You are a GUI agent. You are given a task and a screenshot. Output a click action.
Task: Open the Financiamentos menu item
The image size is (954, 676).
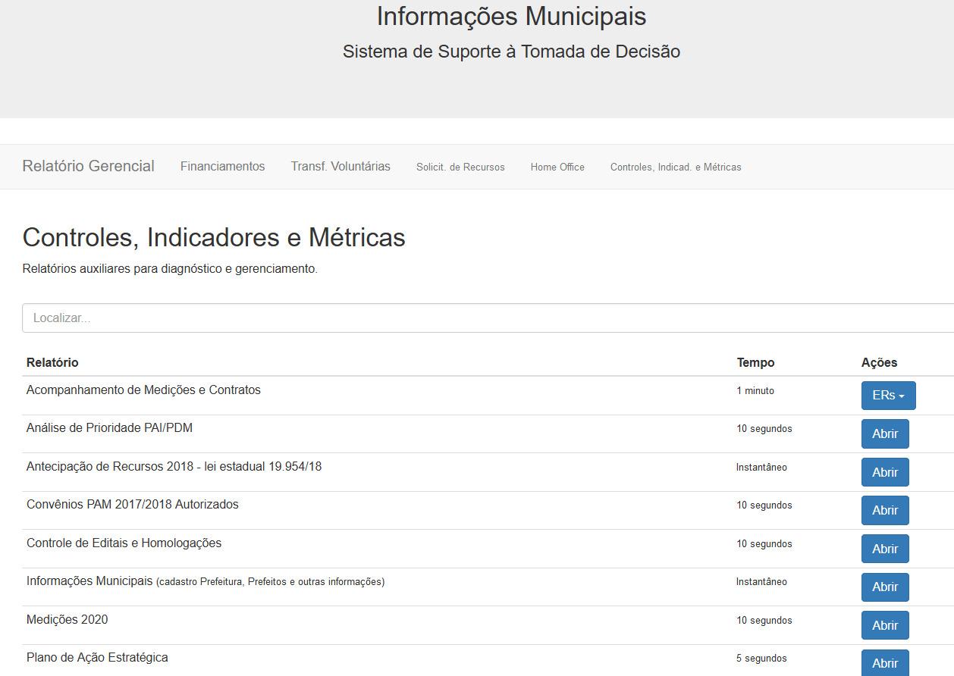pyautogui.click(x=222, y=166)
